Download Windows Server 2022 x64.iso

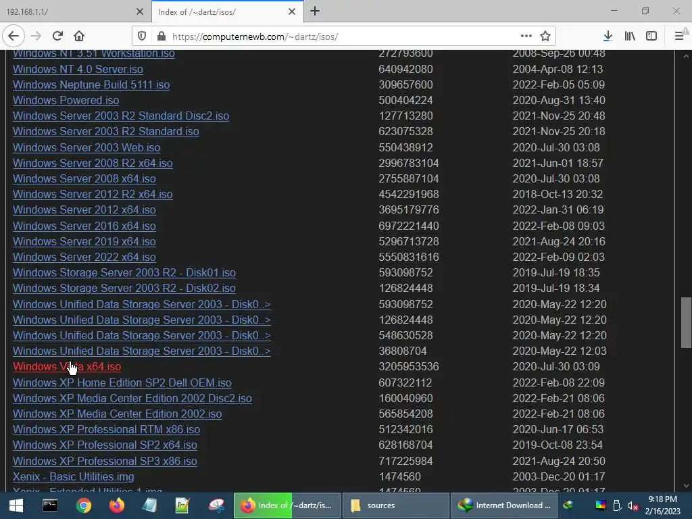tap(84, 257)
